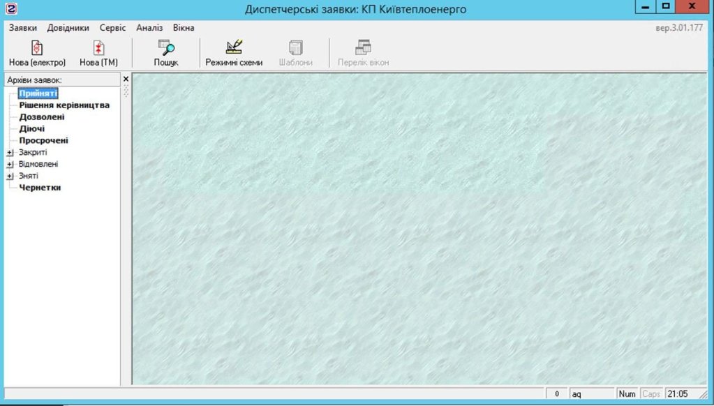714x406 pixels.
Task: Select the Дозволені archive item
Action: click(42, 117)
